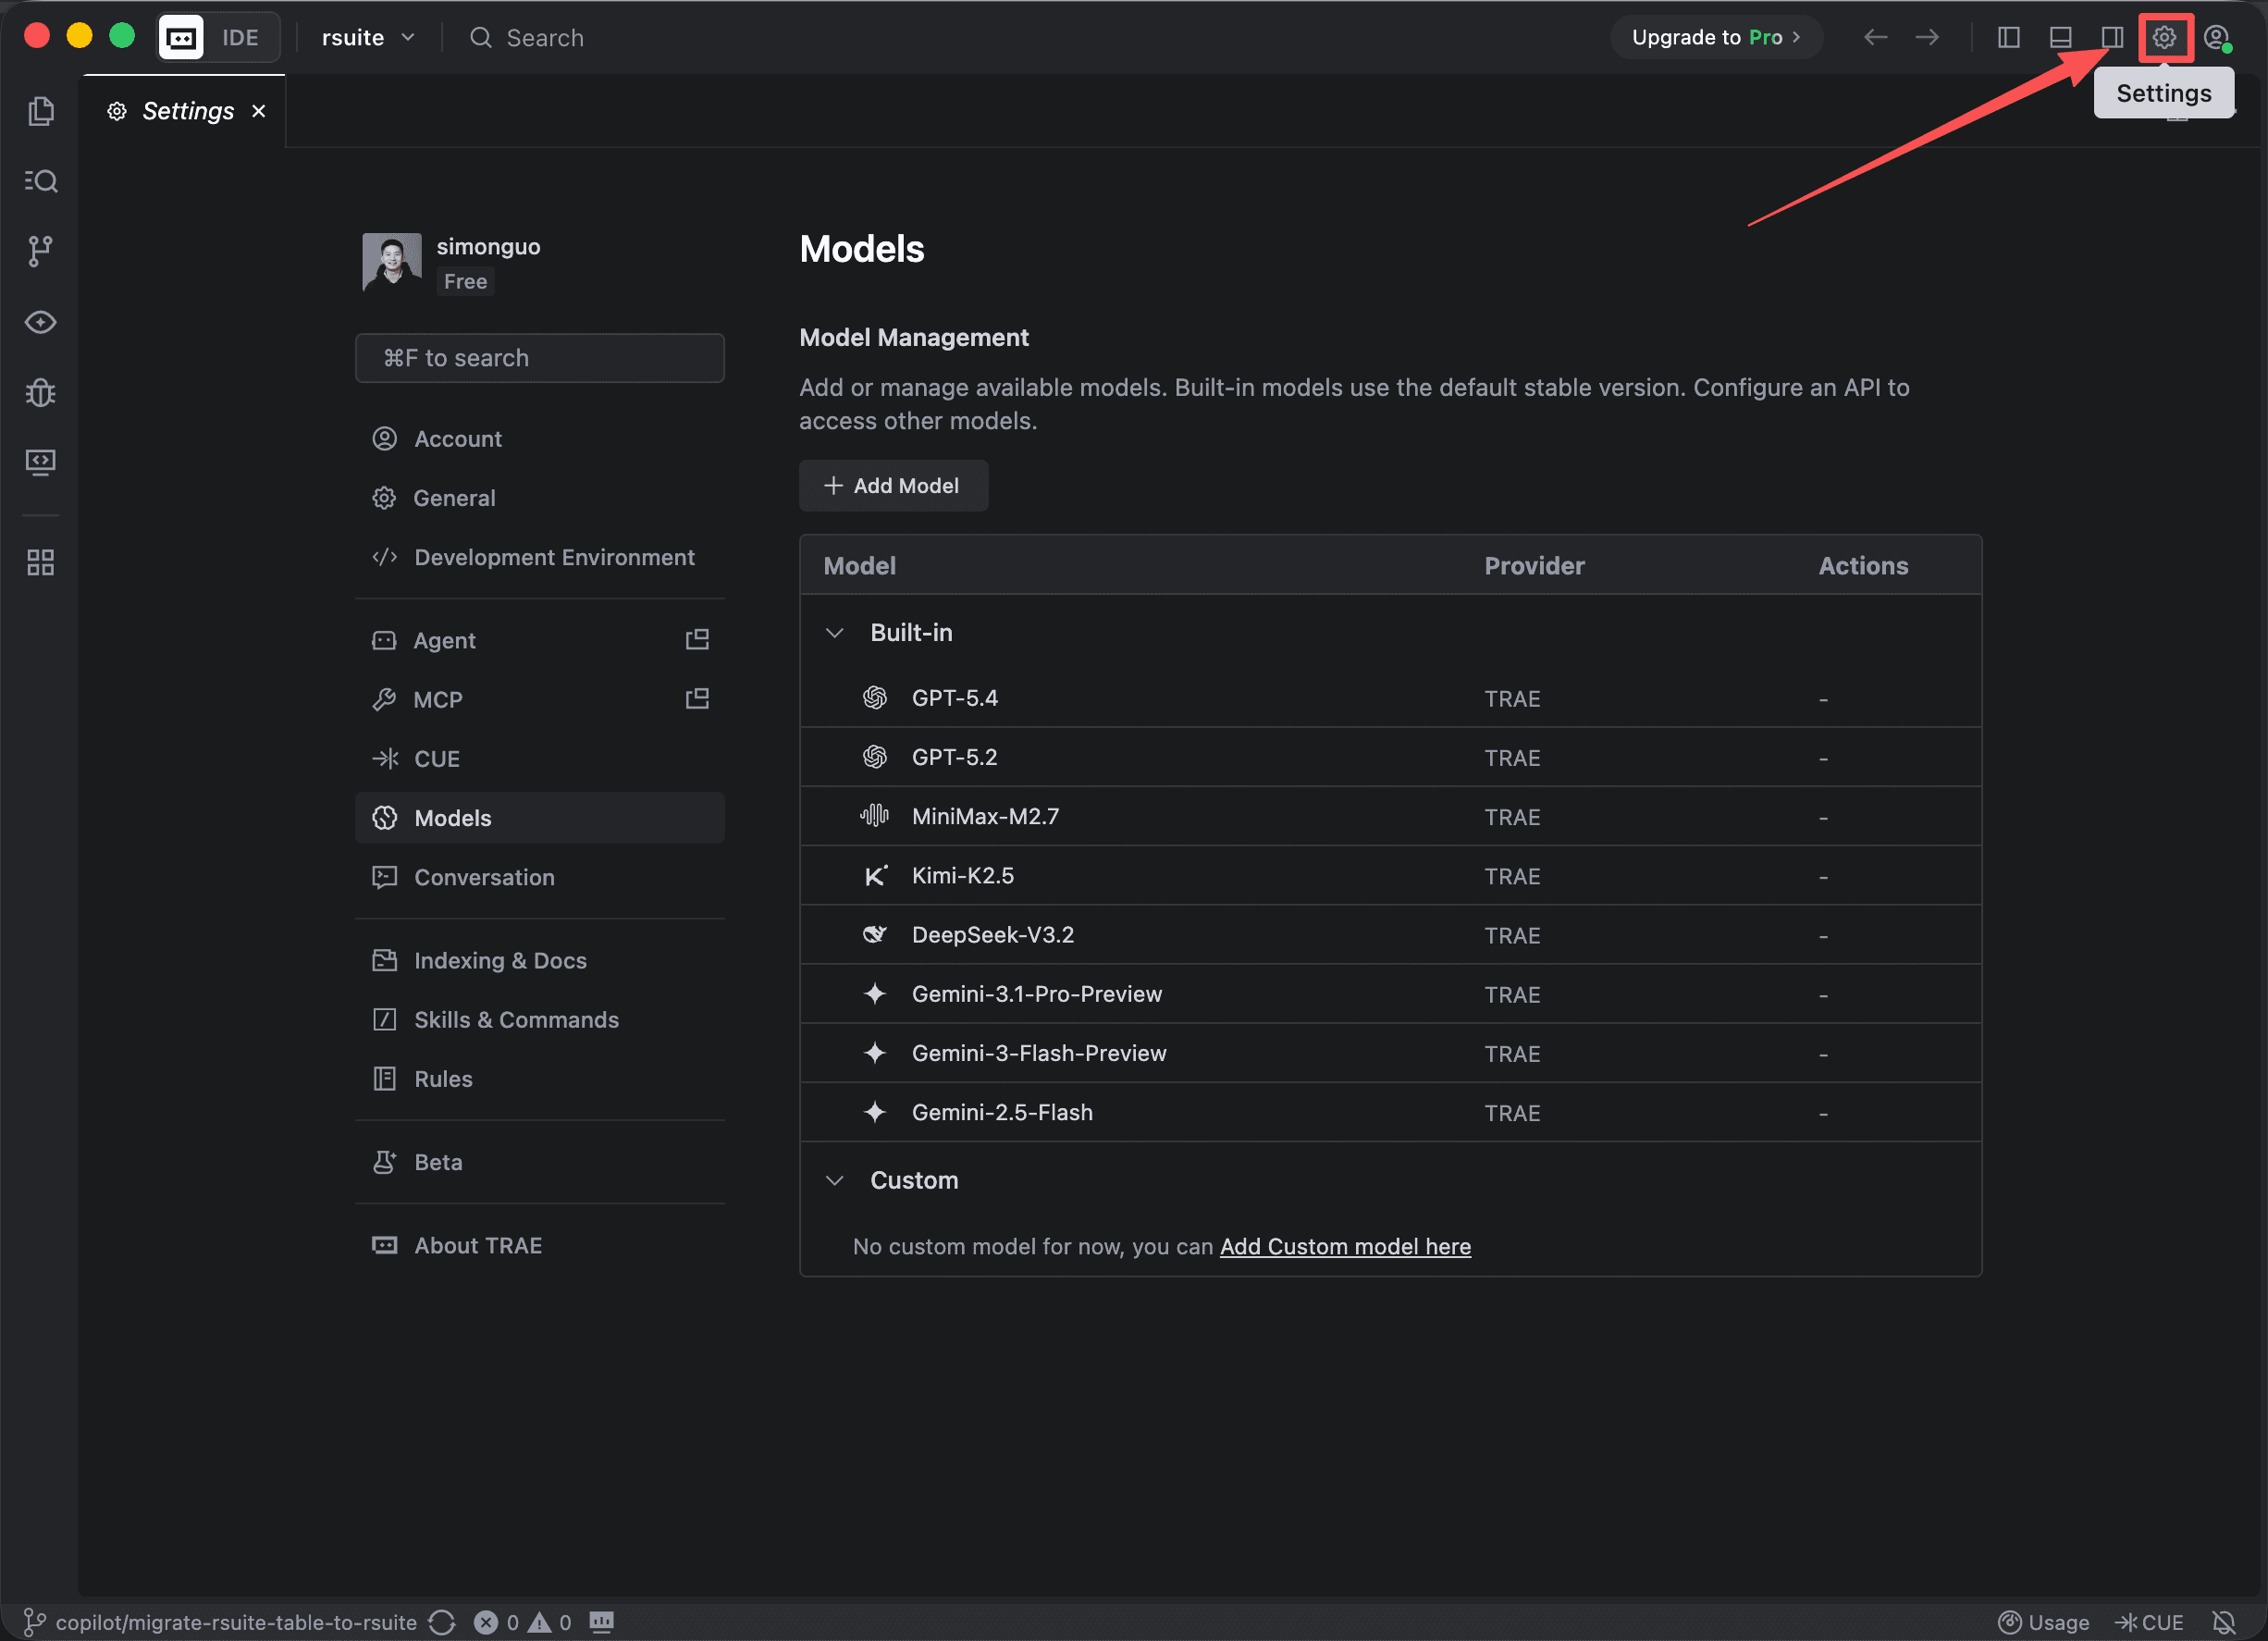Open Agent in external window icon
Viewport: 2268px width, 1641px height.
(x=697, y=640)
